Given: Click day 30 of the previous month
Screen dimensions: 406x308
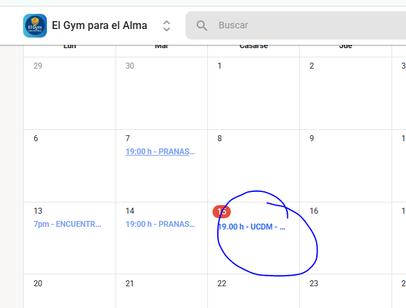Looking at the screenshot, I should coord(130,66).
